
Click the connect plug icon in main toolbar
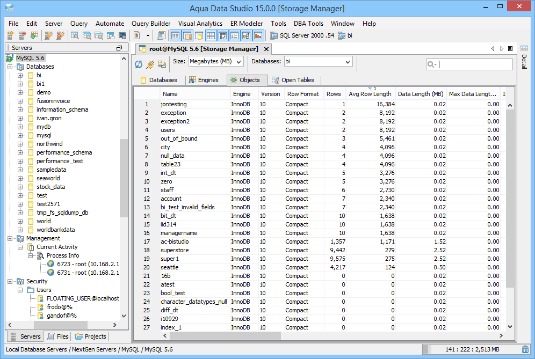[x=49, y=35]
